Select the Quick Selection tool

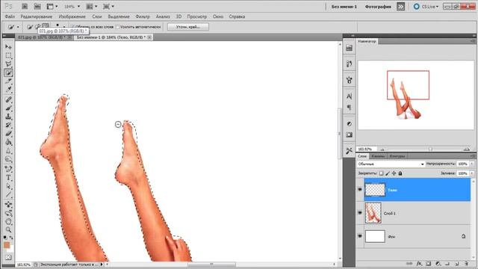8,72
